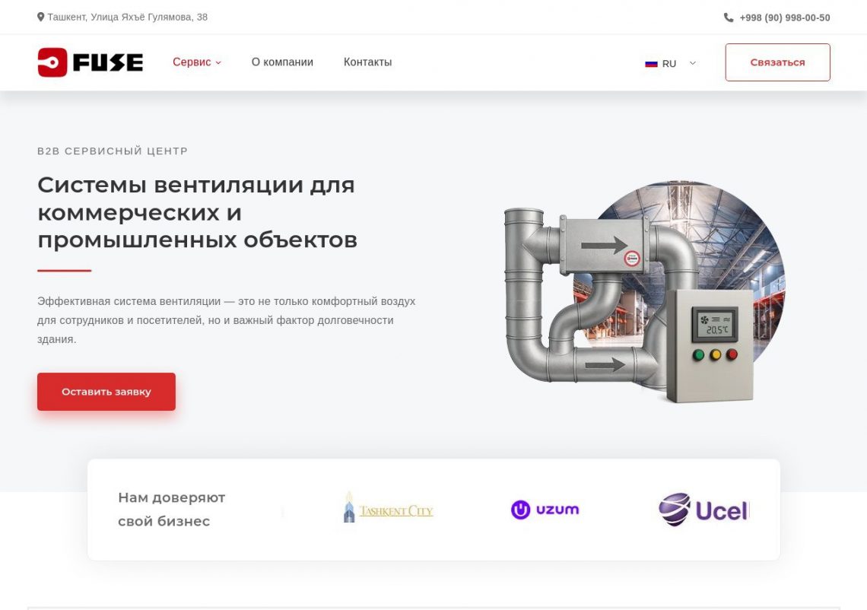The image size is (867, 610).
Task: Click the Связаться button
Action: pyautogui.click(x=777, y=62)
